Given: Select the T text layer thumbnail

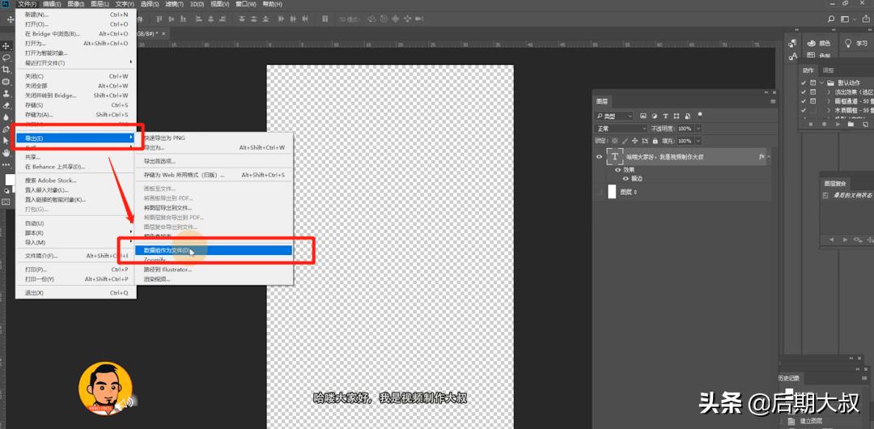Looking at the screenshot, I should [x=614, y=157].
